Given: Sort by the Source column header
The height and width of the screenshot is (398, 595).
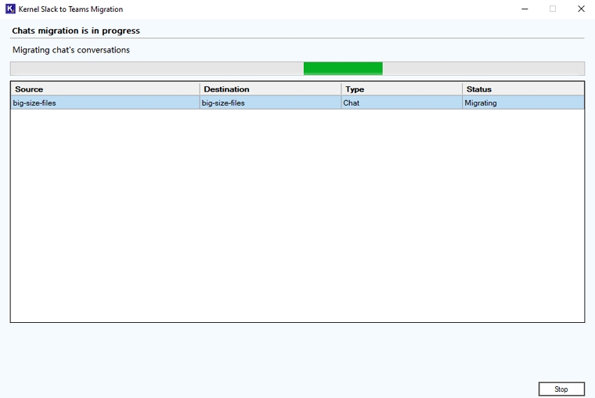Looking at the screenshot, I should point(105,89).
